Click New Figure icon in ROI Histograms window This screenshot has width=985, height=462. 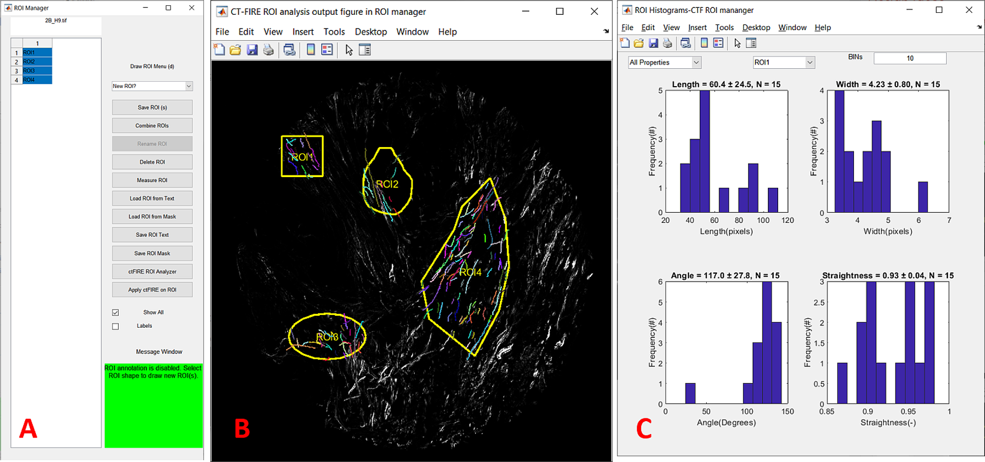(625, 43)
